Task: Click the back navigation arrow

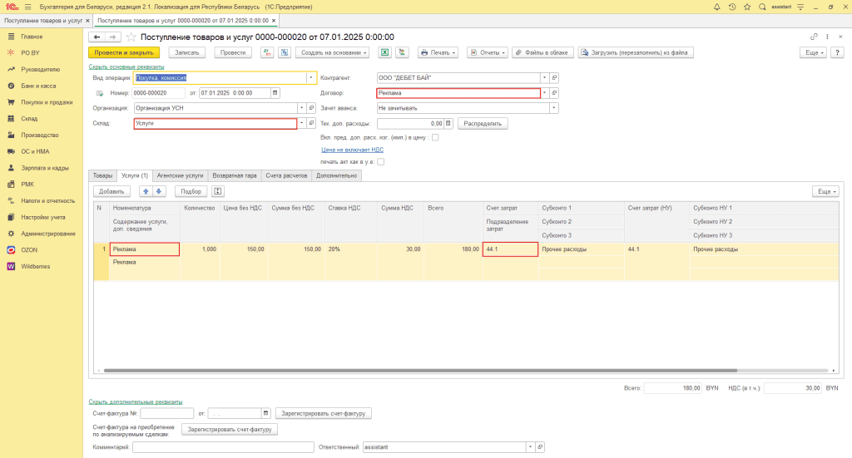Action: point(97,37)
